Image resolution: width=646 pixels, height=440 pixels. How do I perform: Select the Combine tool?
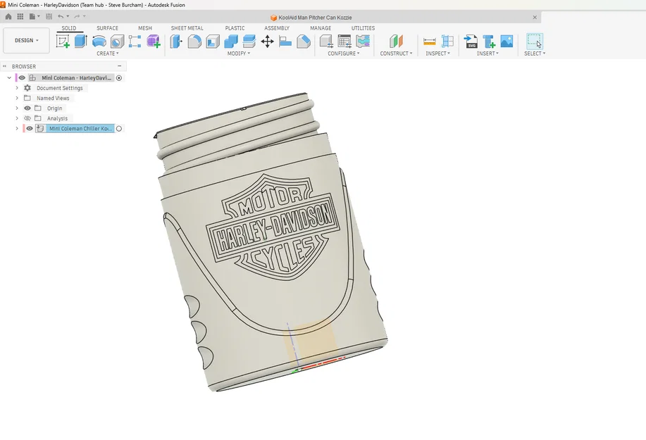[231, 41]
